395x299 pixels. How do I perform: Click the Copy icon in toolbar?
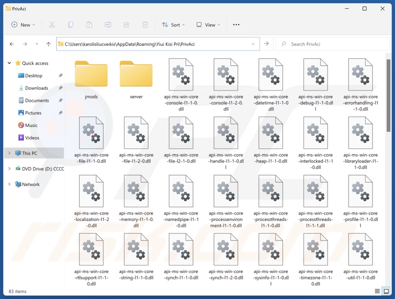point(70,24)
